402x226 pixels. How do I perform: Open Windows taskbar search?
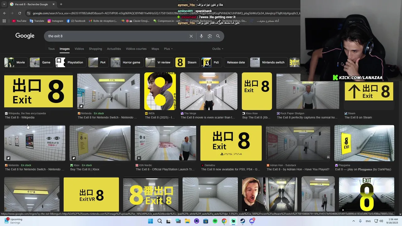coord(160,221)
